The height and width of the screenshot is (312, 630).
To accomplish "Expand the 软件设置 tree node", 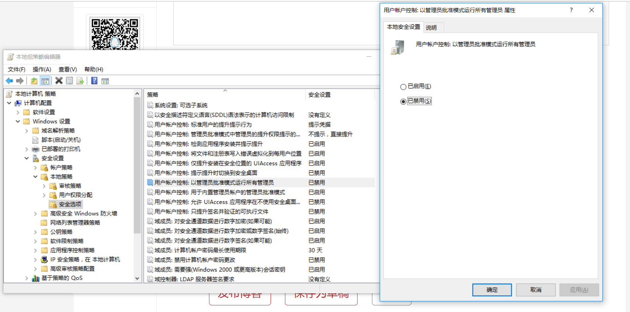I will 18,112.
